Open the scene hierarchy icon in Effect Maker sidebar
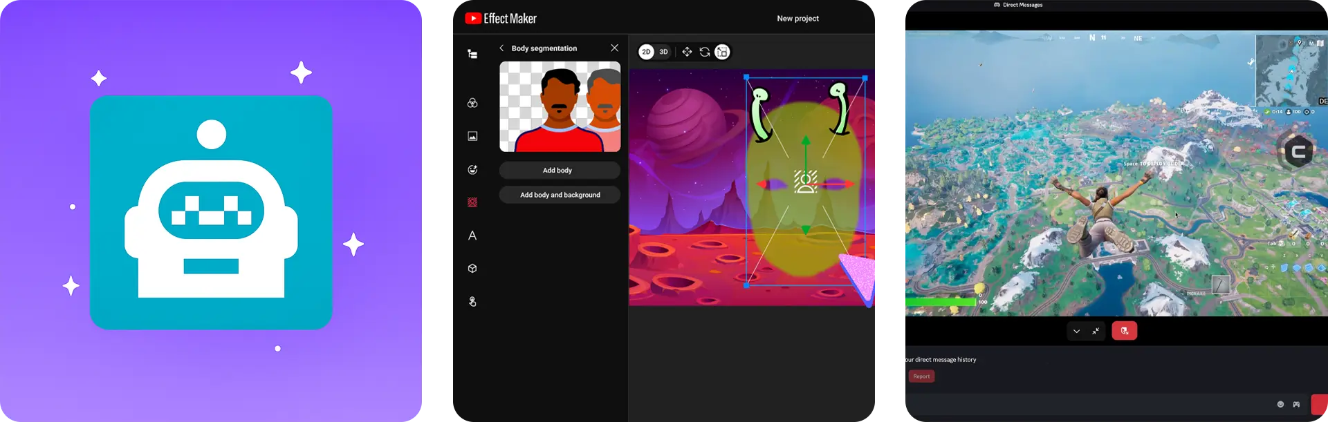Viewport: 1328px width, 422px height. [472, 54]
